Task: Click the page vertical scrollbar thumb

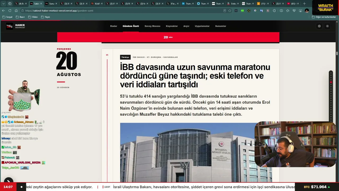Action: click(x=337, y=53)
